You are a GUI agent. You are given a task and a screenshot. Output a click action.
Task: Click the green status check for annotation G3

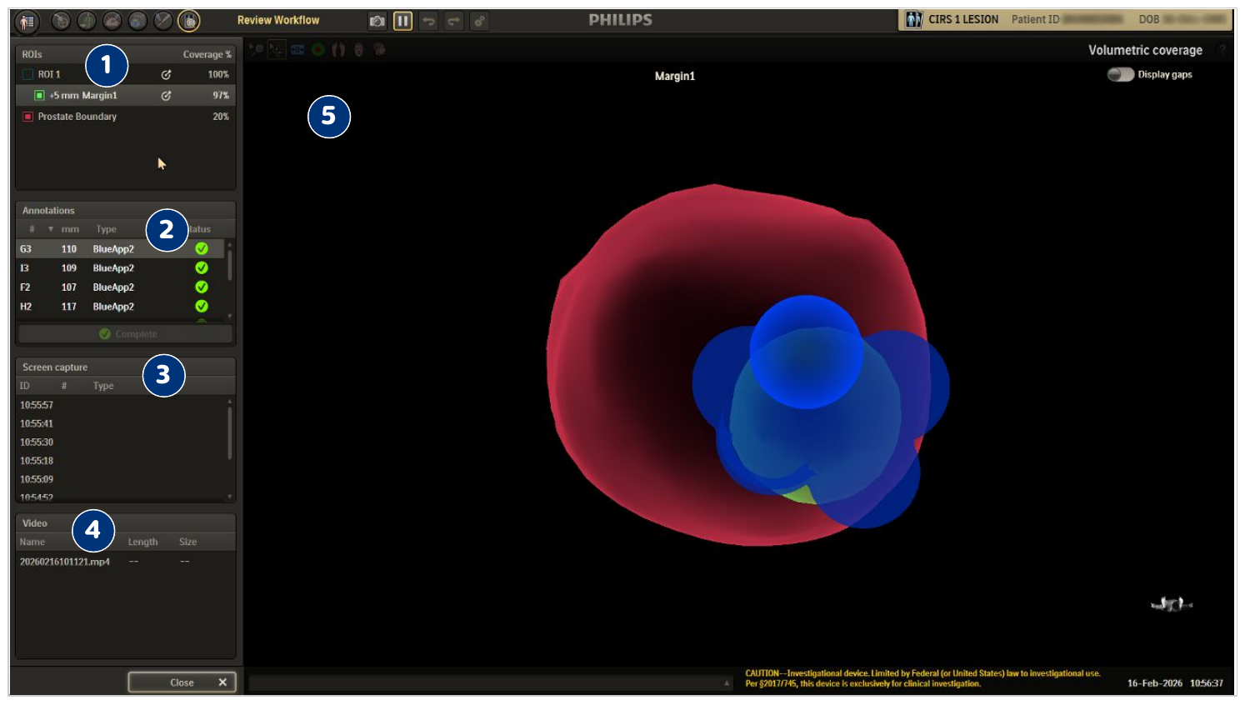click(202, 248)
